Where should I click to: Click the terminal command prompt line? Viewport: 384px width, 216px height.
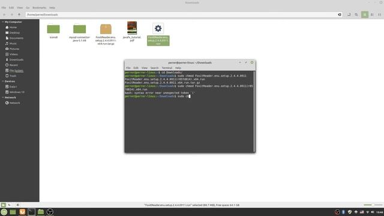(157, 96)
